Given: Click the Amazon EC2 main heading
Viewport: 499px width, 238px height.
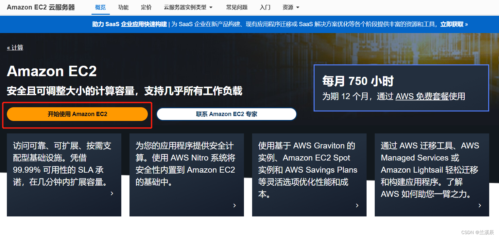Looking at the screenshot, I should 52,71.
